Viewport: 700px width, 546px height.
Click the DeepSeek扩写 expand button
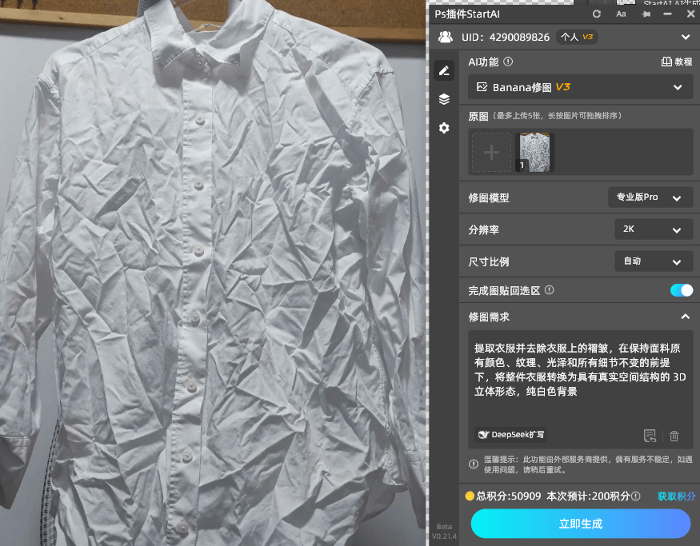[510, 435]
